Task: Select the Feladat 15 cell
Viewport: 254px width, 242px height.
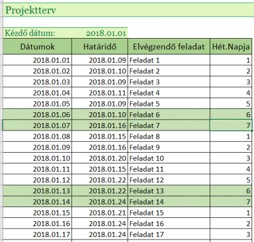Action: 169,213
